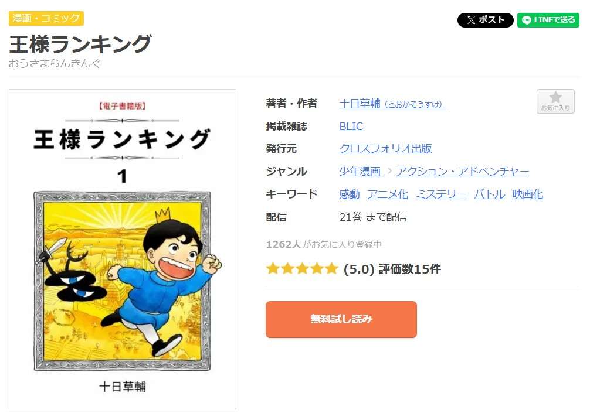This screenshot has width=607, height=420.
Task: Click the volume 1 cover thumbnail
Action: point(122,250)
